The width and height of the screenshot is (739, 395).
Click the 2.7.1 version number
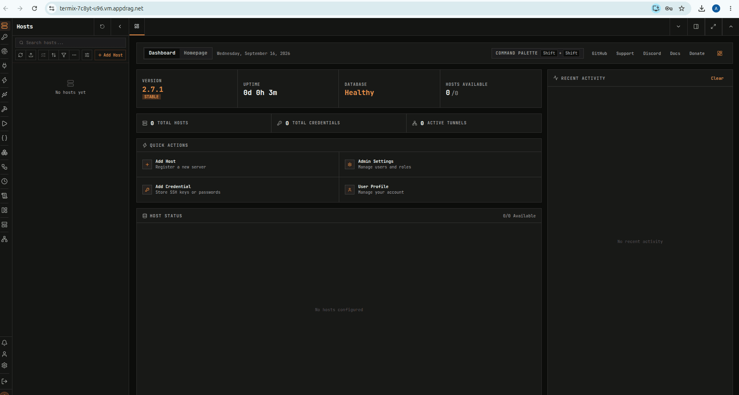tap(153, 89)
